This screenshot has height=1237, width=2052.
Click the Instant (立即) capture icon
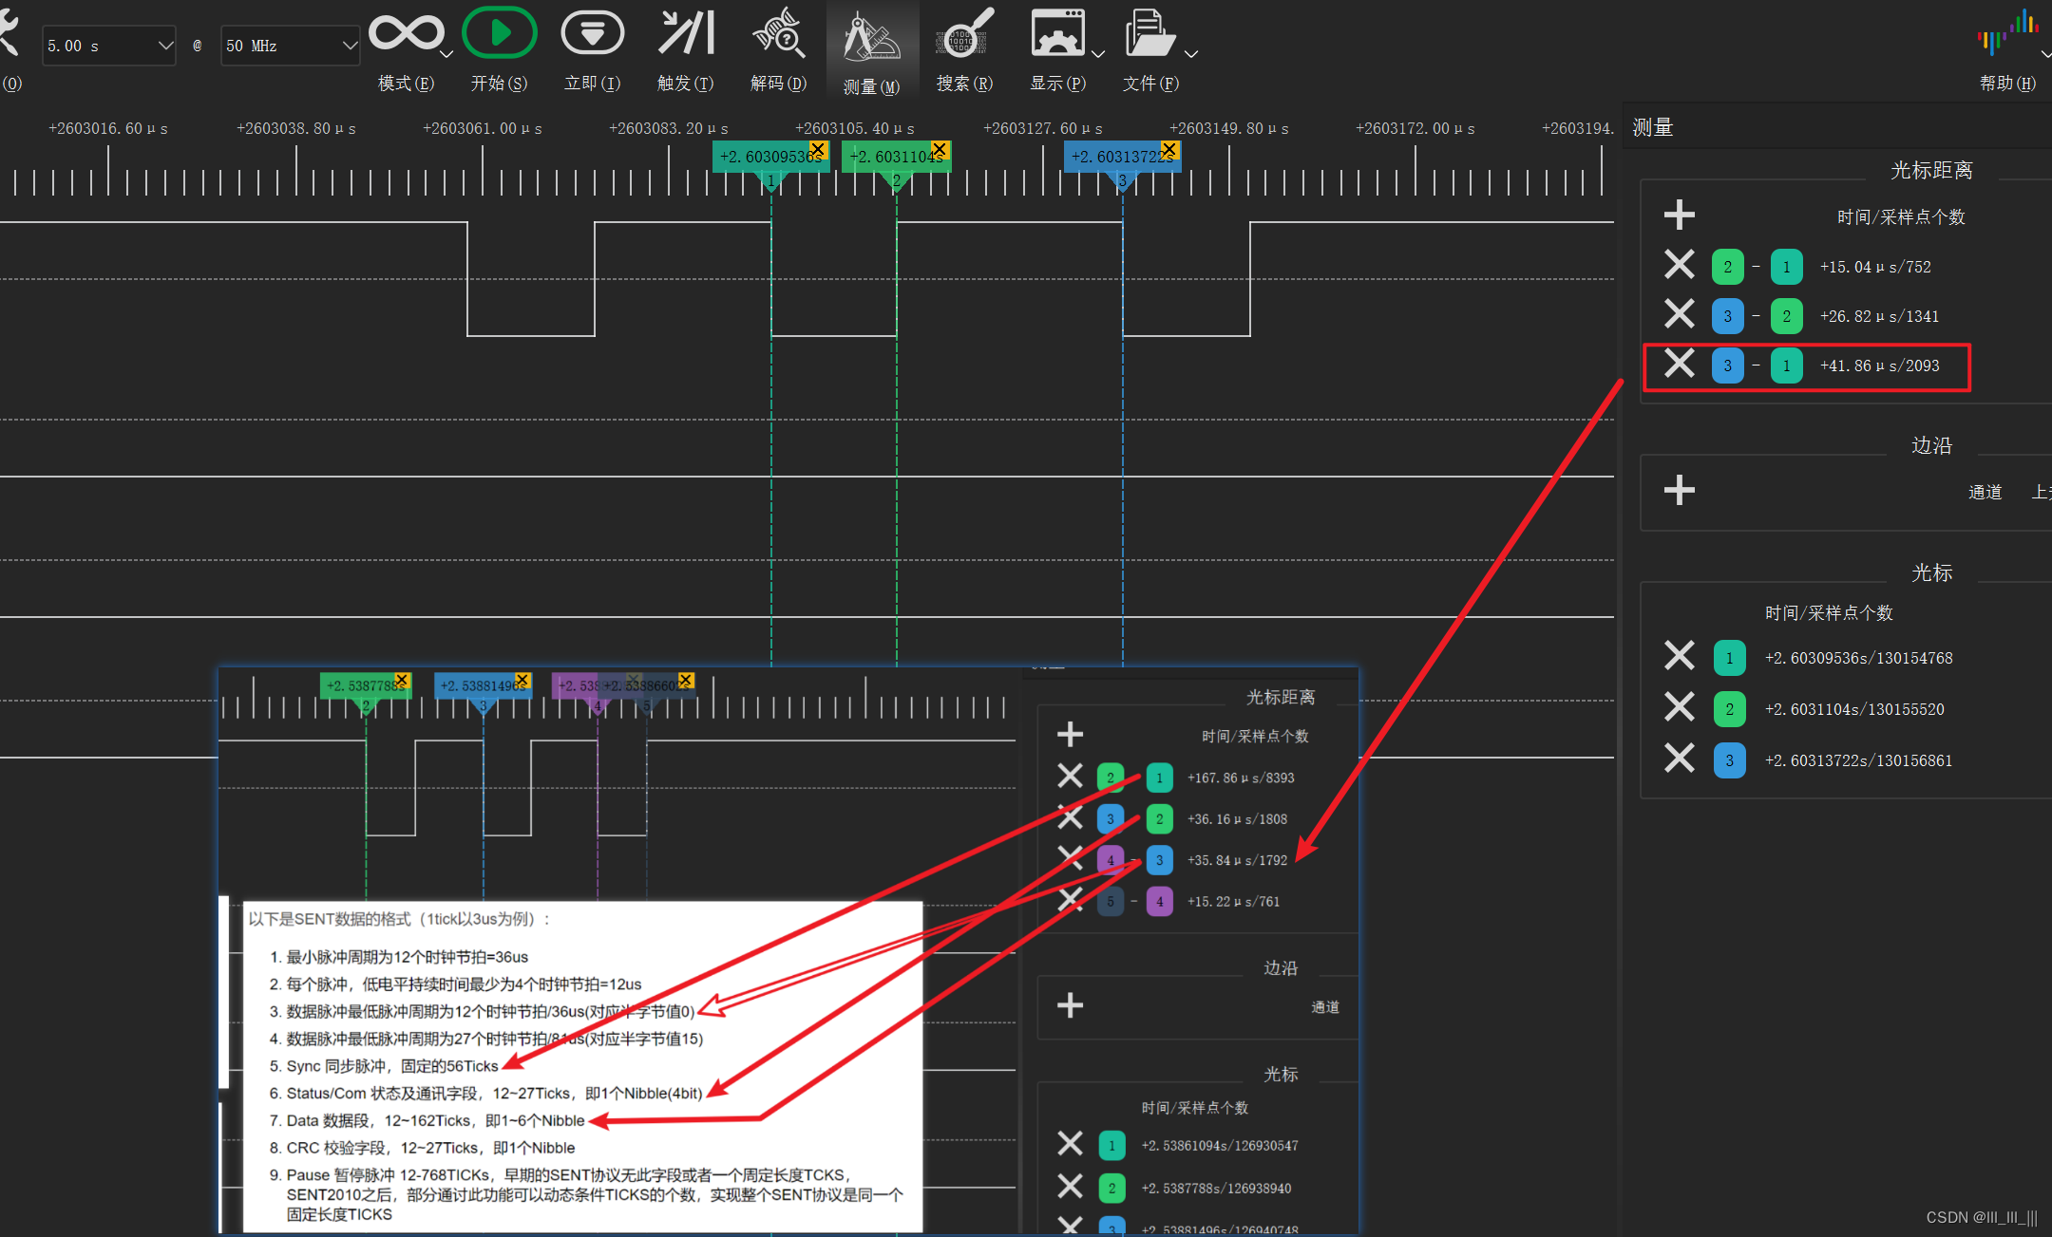[592, 34]
